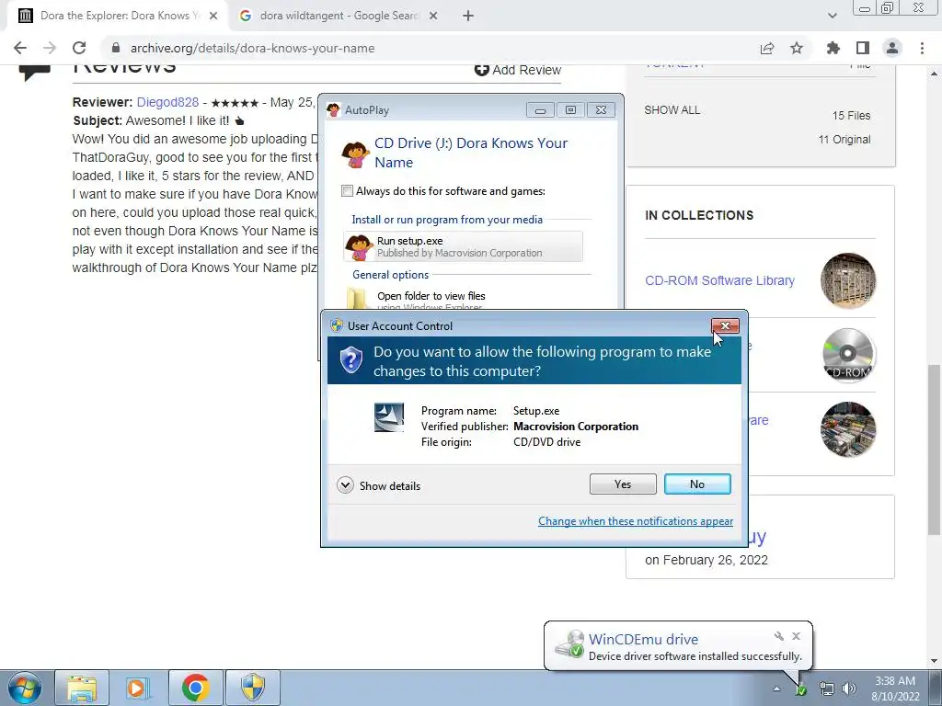
Task: Open Windows Media Player taskbar icon
Action: [x=138, y=688]
